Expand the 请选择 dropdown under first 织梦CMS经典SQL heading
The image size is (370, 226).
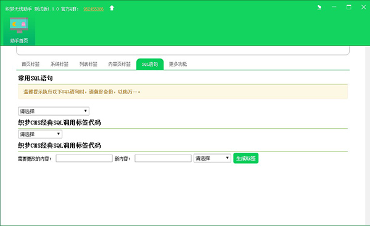tap(40, 134)
